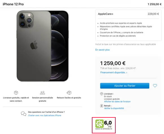
Task: Click the chat bubbles icon
Action: (23, 114)
